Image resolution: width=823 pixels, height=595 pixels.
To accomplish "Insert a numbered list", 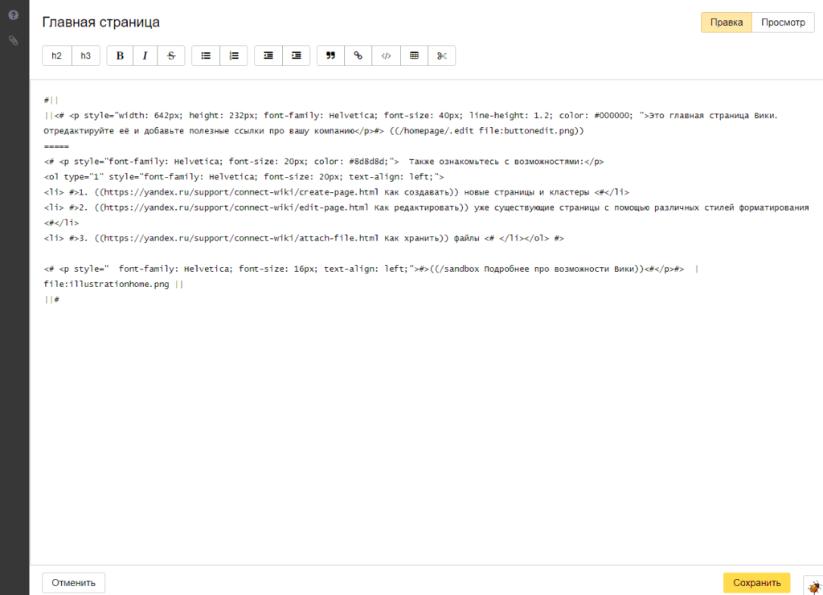I will point(234,55).
